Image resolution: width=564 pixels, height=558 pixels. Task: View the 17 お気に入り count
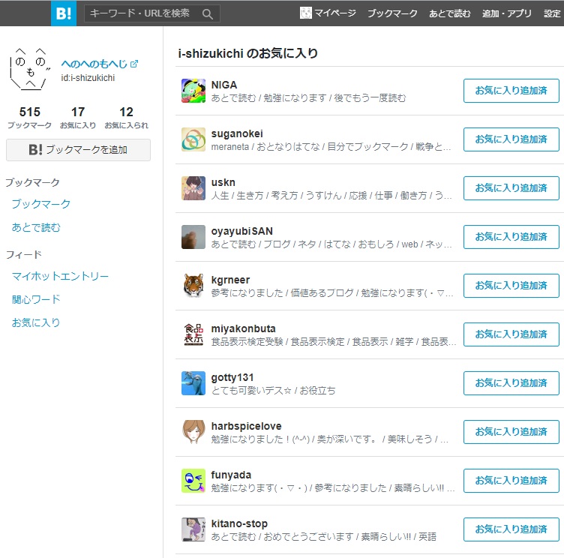78,117
